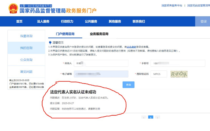Click the 问题回复 reply text line
This screenshot has width=210, height=131.
[x=75, y=109]
